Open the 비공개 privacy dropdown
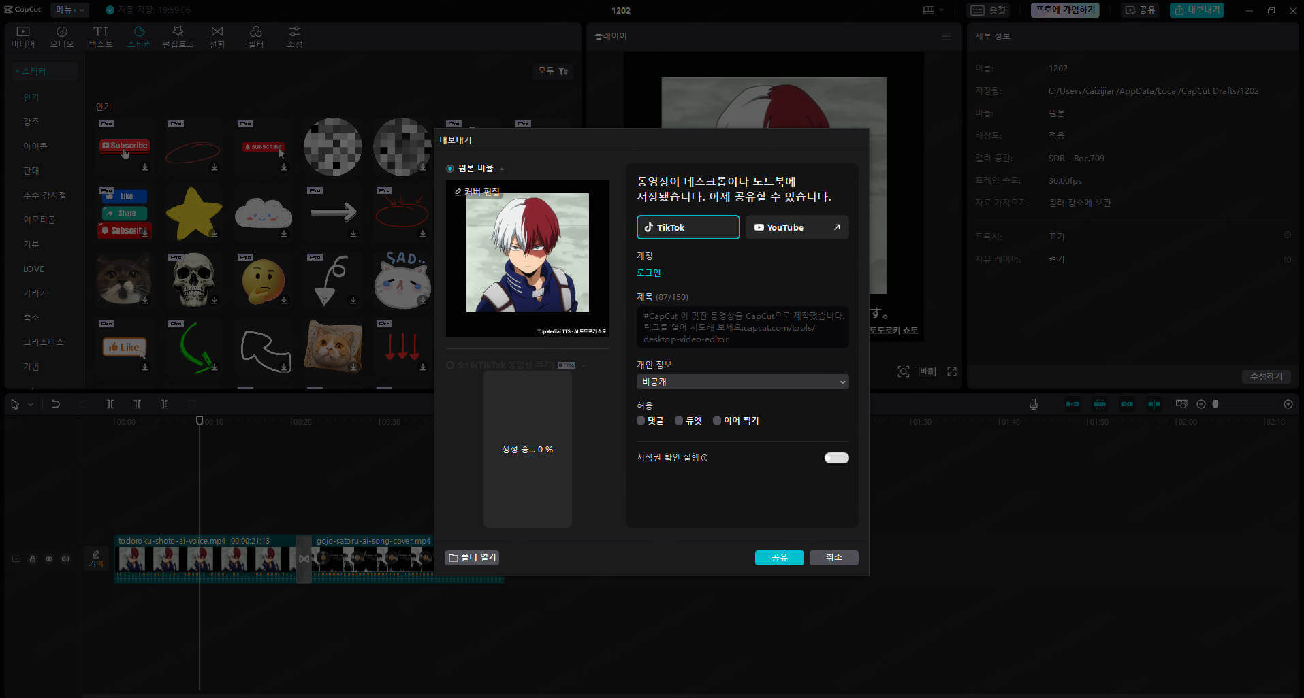The image size is (1304, 698). (742, 382)
